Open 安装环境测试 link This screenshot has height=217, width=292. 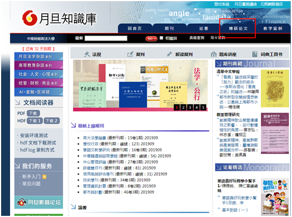[34, 136]
